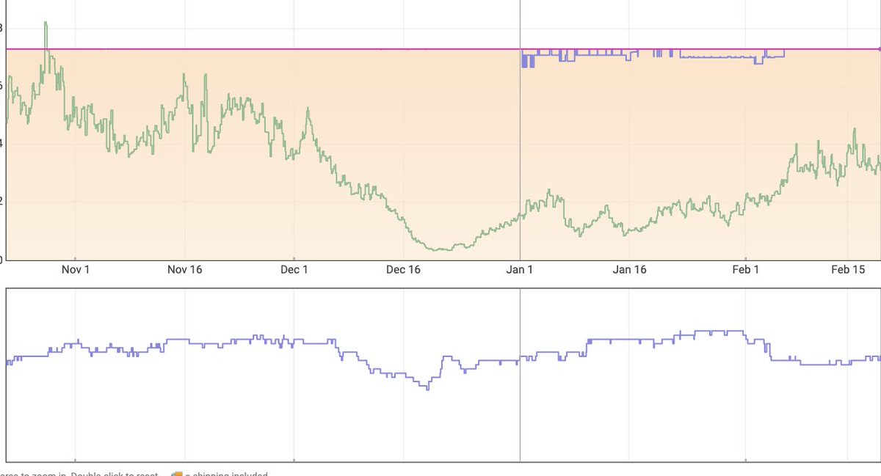Select the Nov 16 axis label

pyautogui.click(x=185, y=270)
